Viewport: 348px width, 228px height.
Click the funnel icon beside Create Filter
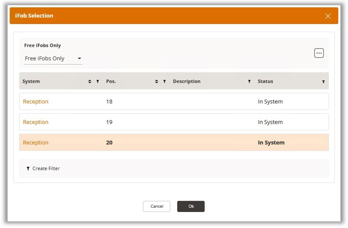tap(28, 169)
